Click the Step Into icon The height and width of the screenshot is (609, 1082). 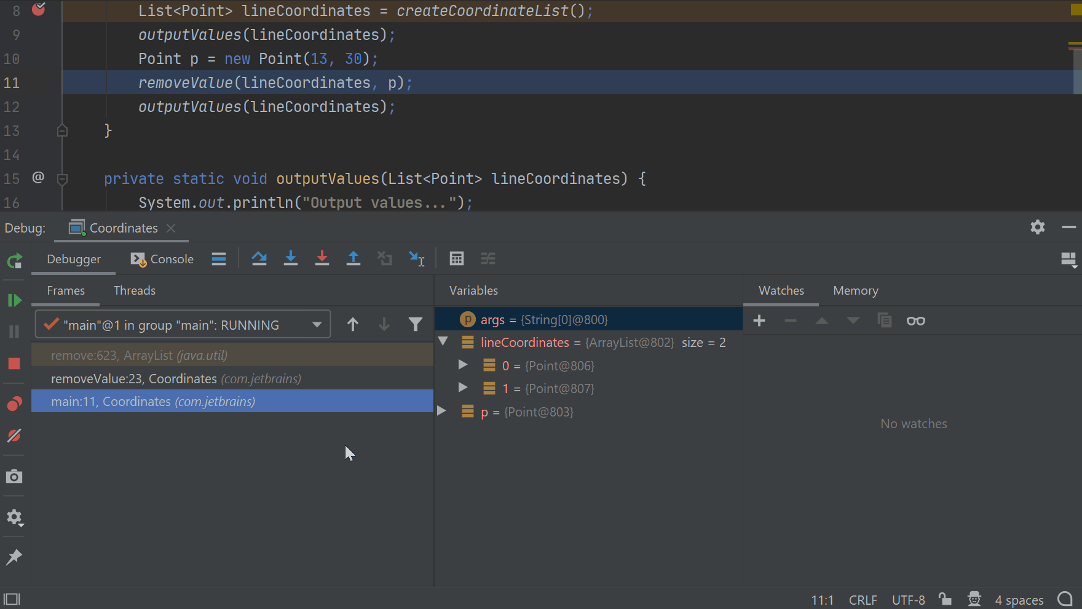click(291, 259)
